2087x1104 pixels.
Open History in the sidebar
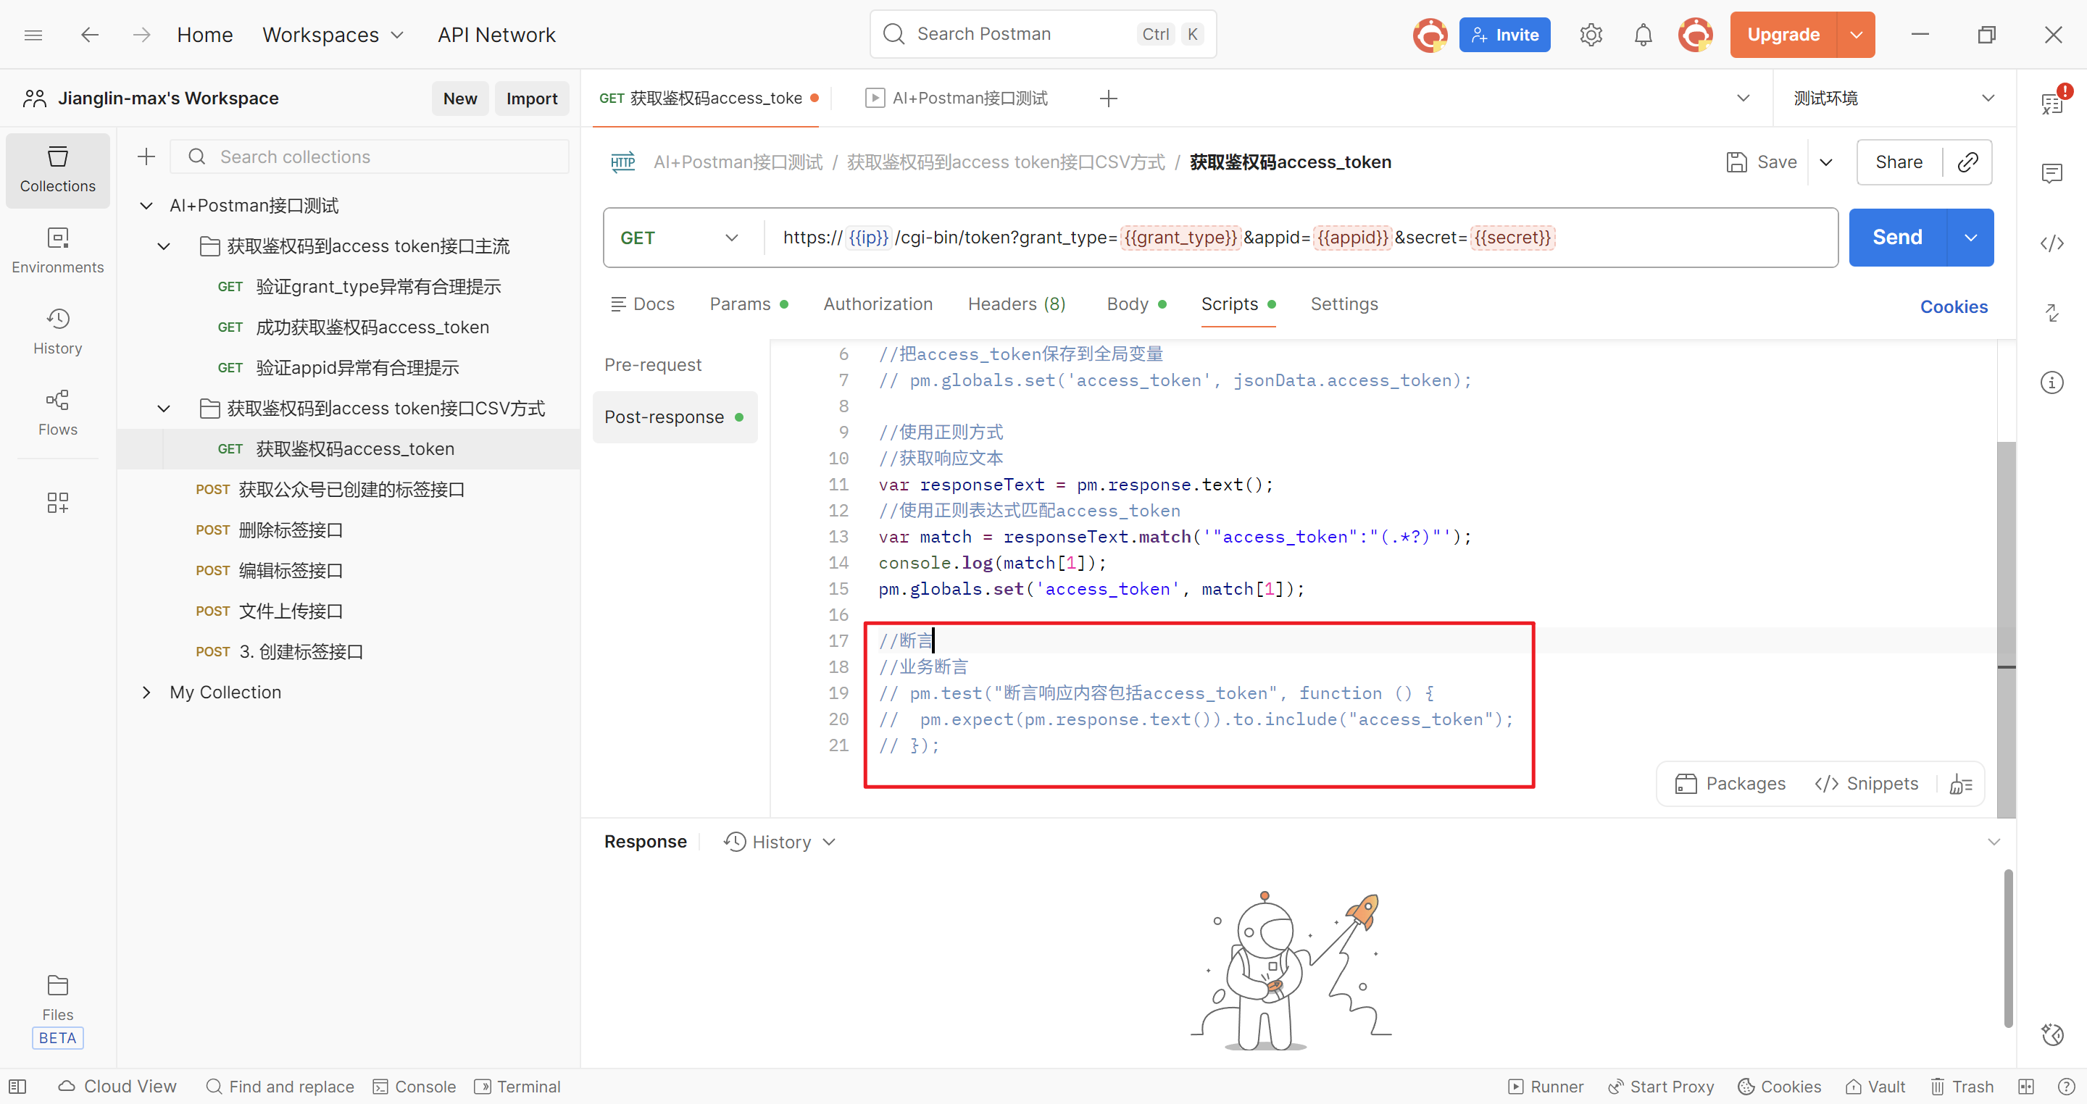57,332
